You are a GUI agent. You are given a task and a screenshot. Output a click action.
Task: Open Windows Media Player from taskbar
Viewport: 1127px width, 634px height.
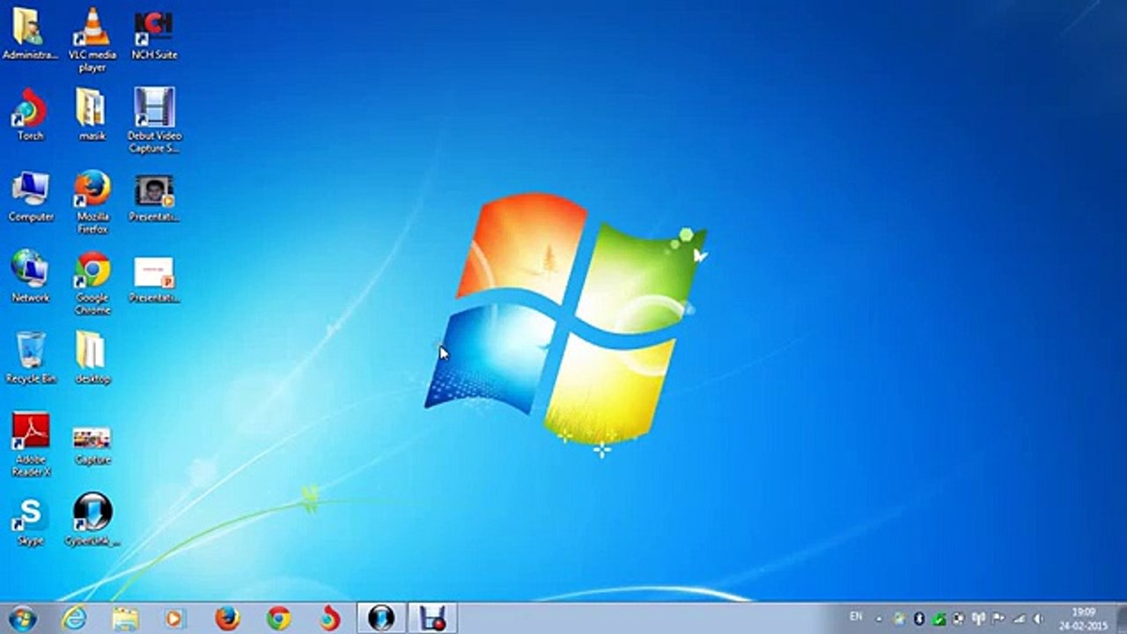pos(175,618)
